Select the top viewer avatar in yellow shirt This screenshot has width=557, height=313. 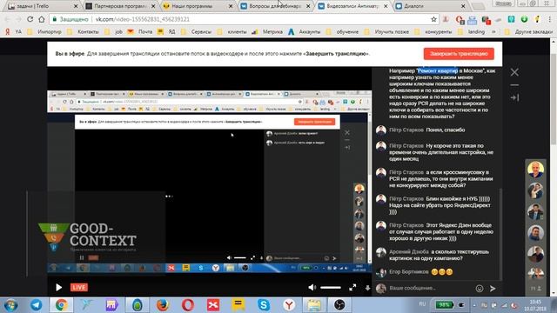pyautogui.click(x=535, y=170)
